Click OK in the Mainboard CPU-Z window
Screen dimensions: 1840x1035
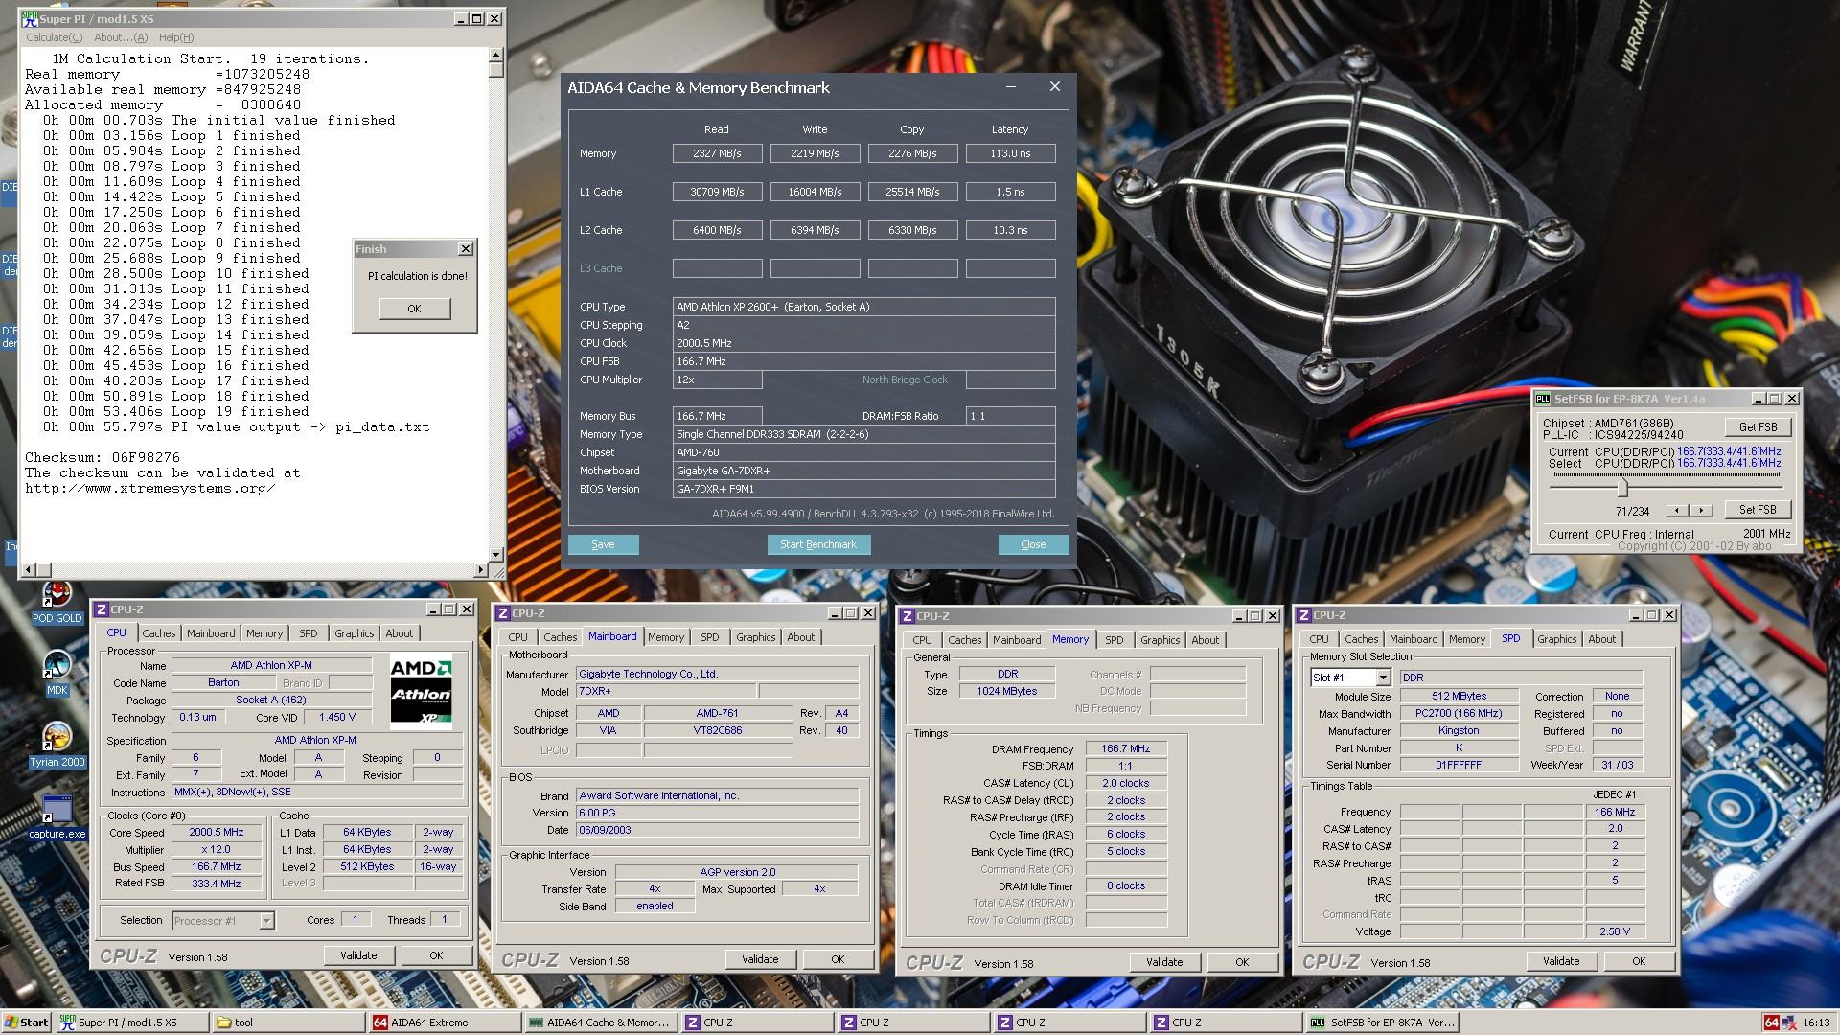(838, 959)
